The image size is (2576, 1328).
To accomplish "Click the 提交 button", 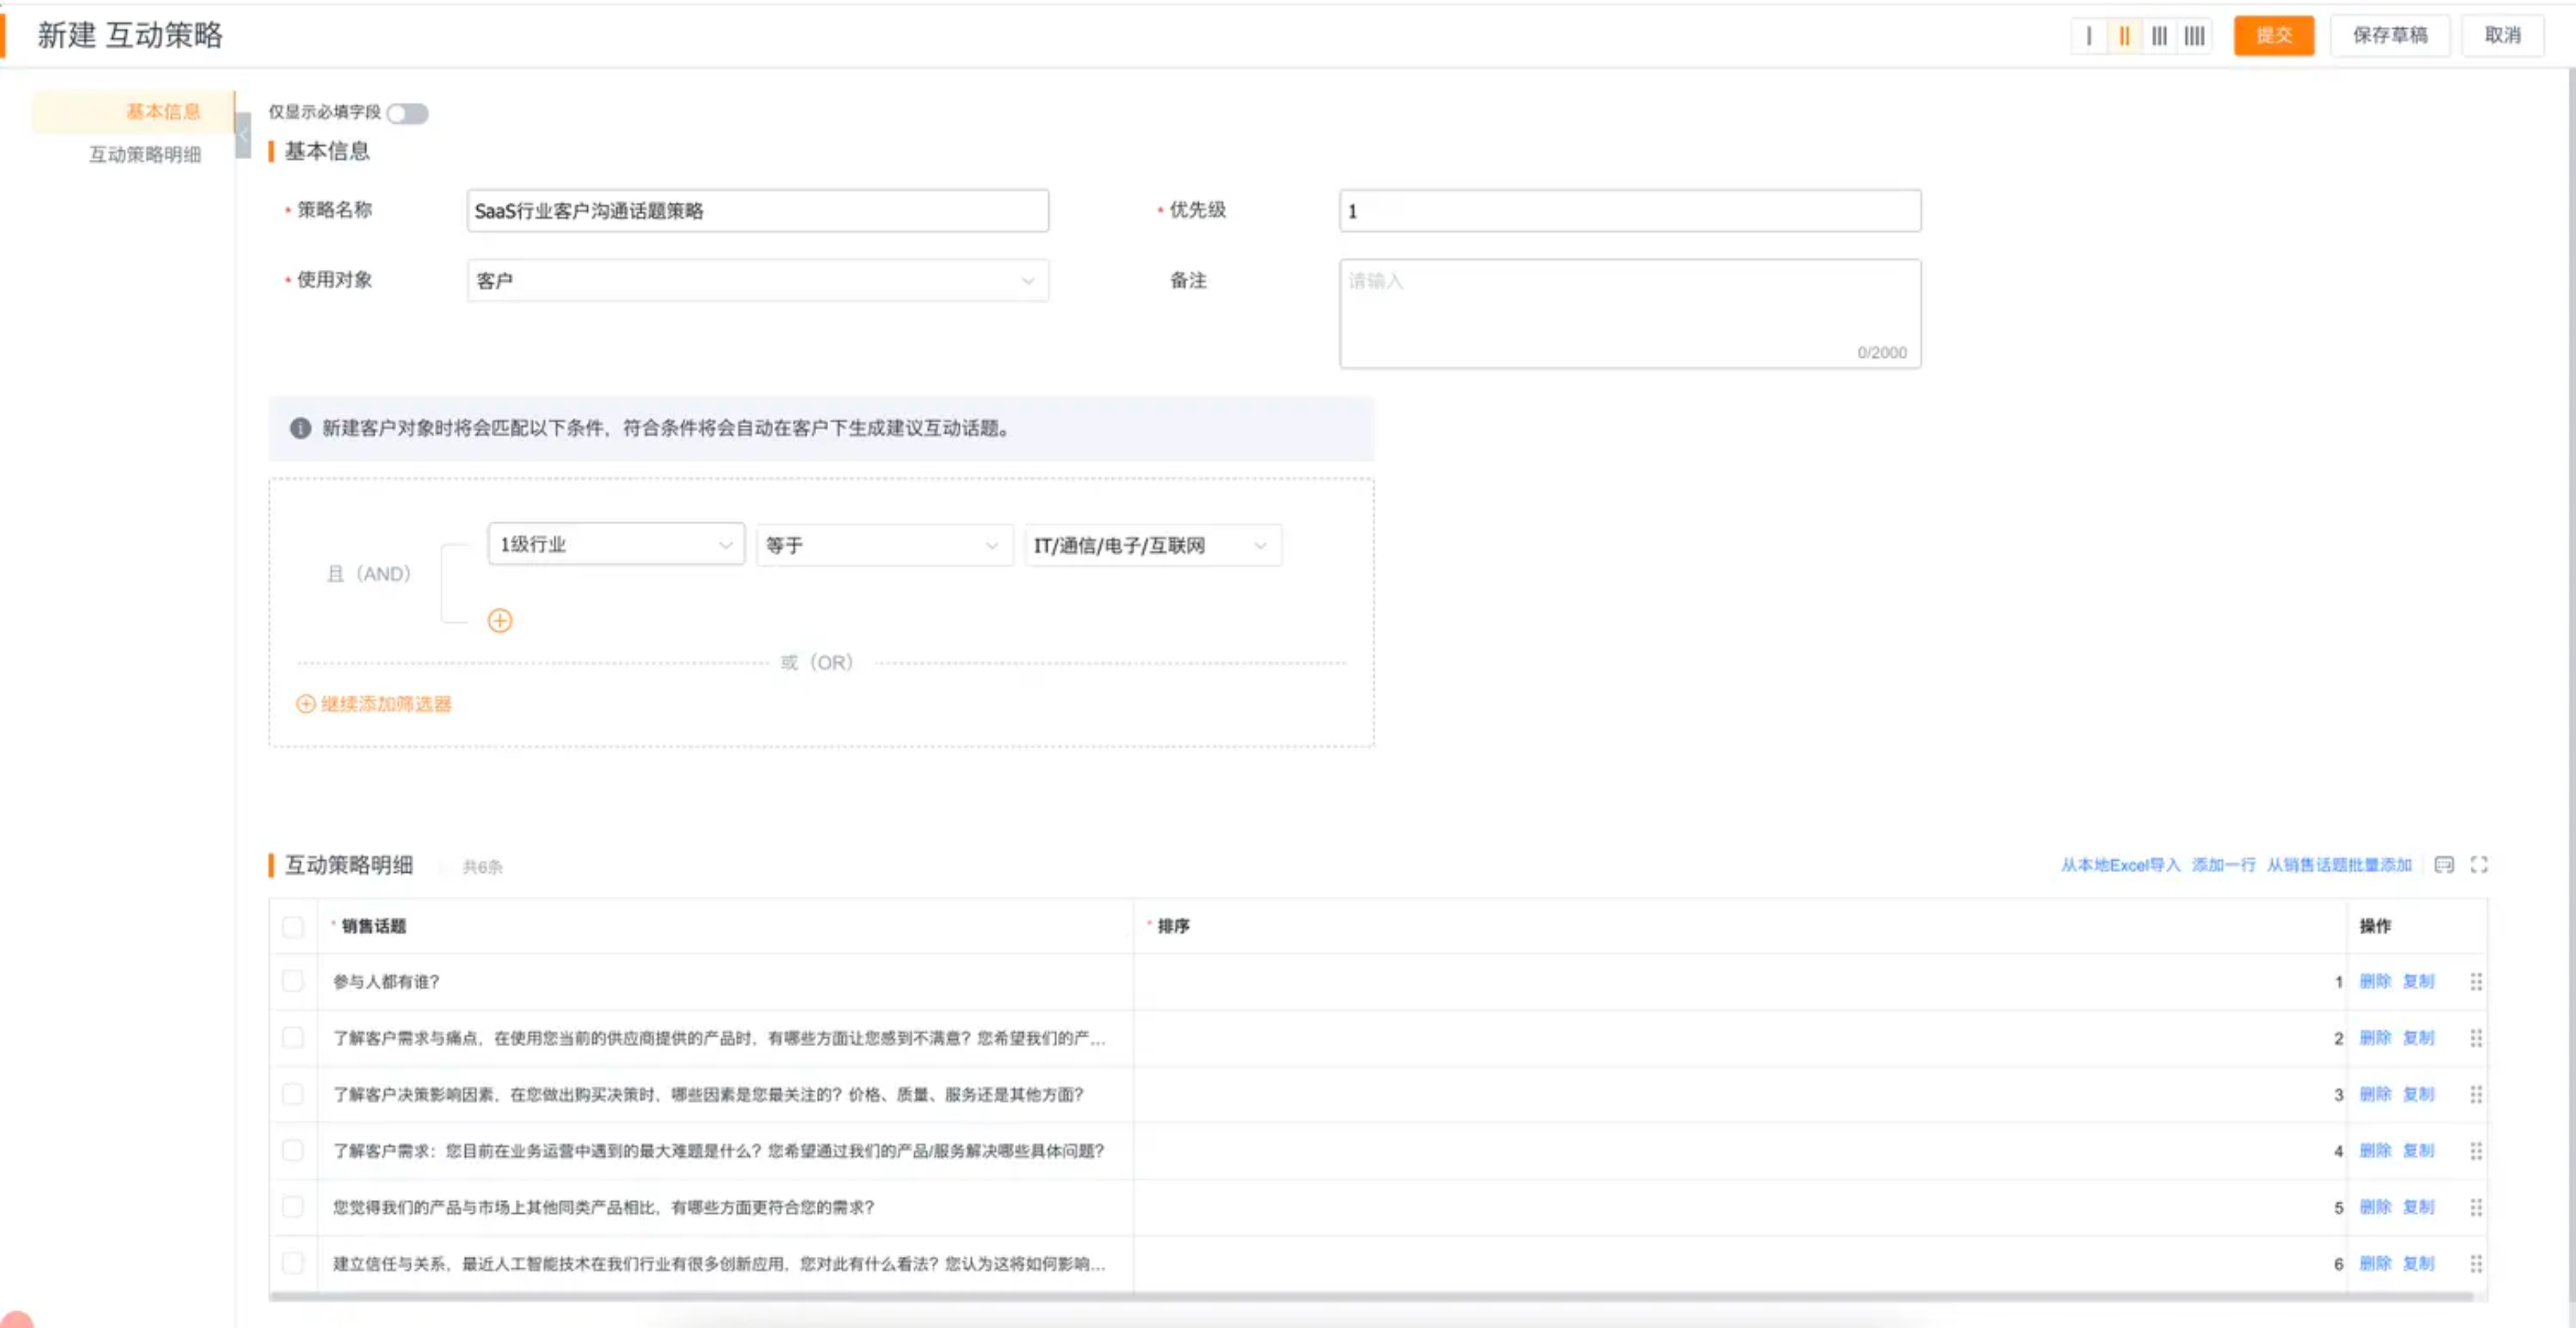I will coord(2273,36).
